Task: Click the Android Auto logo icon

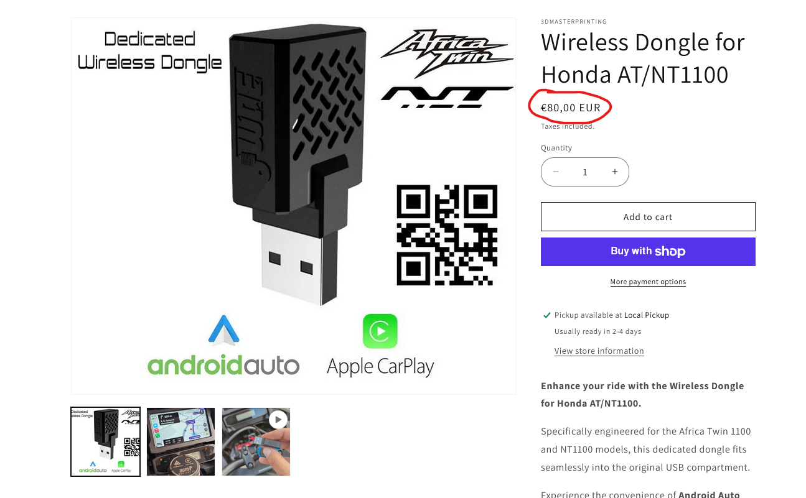Action: 223,330
